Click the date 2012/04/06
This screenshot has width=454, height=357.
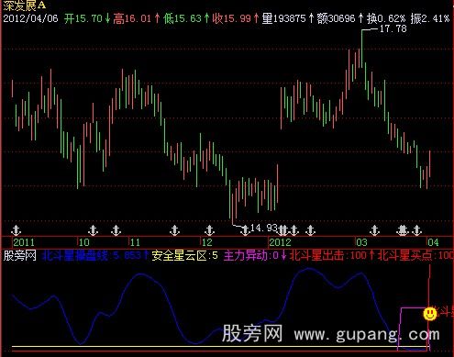point(30,18)
